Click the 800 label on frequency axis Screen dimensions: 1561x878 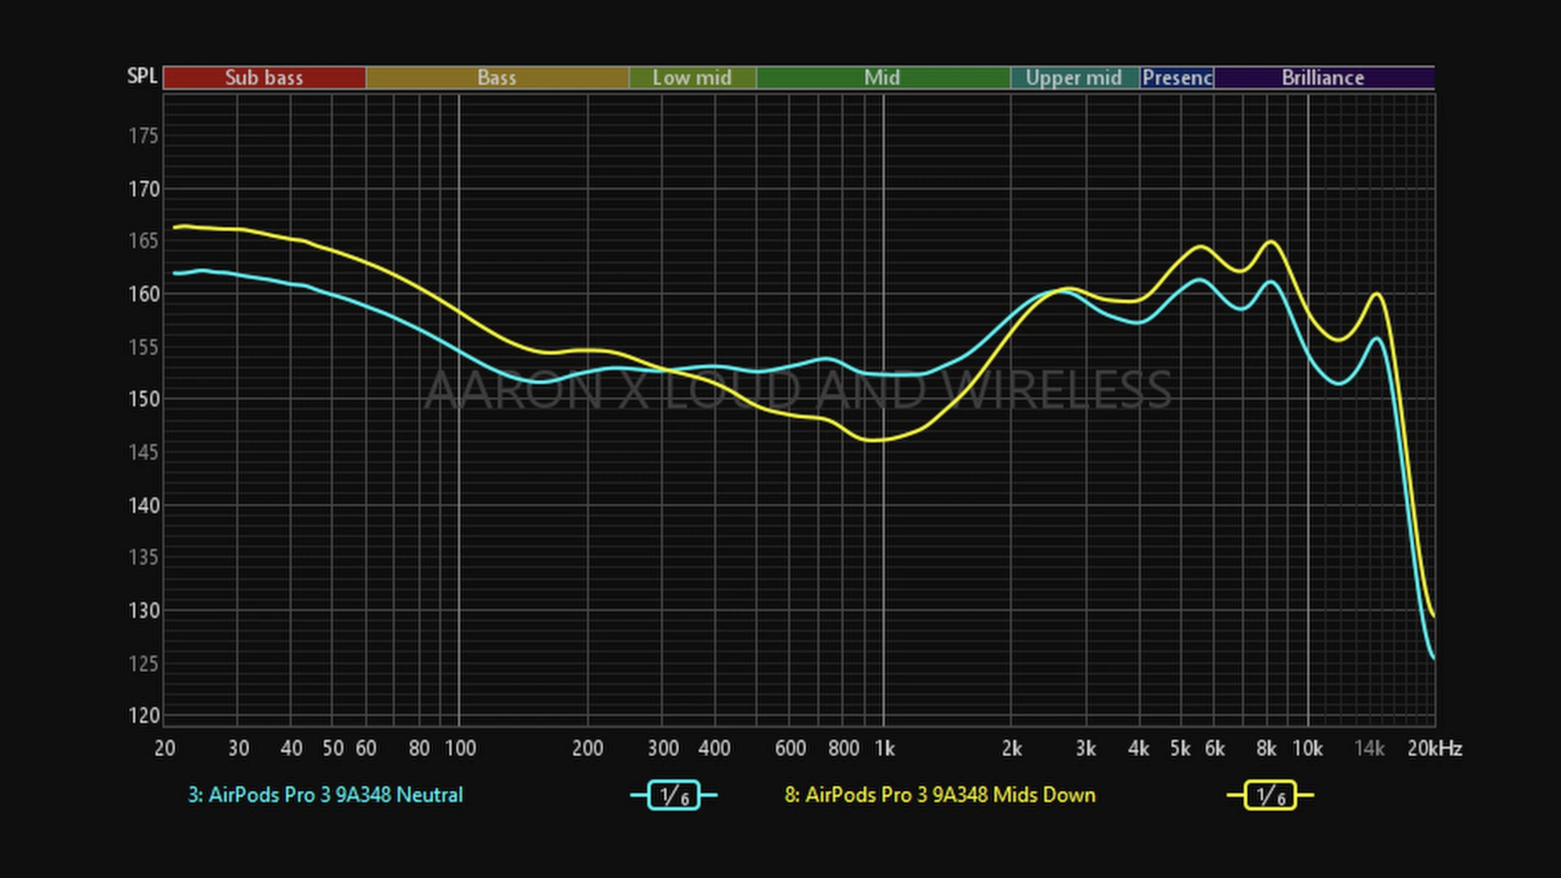(844, 748)
